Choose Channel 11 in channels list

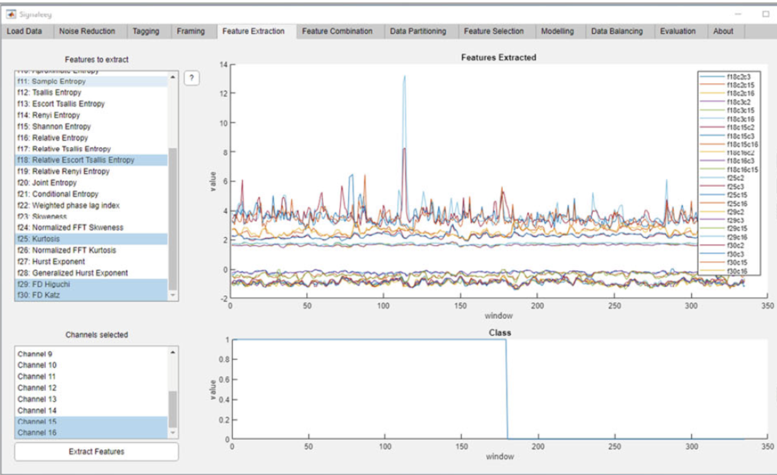pos(91,376)
